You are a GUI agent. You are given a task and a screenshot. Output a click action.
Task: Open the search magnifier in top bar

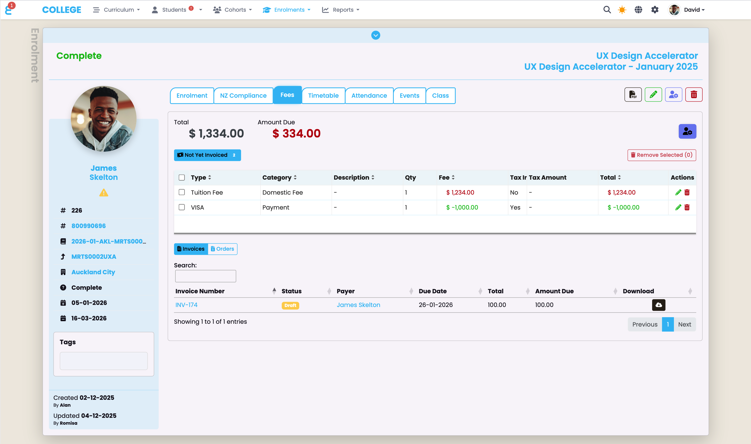pyautogui.click(x=607, y=10)
